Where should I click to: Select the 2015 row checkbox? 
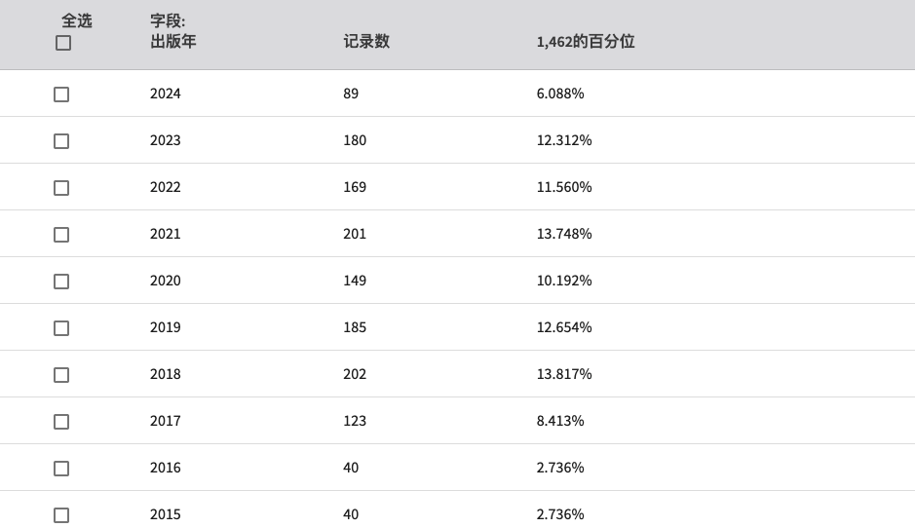coord(61,515)
